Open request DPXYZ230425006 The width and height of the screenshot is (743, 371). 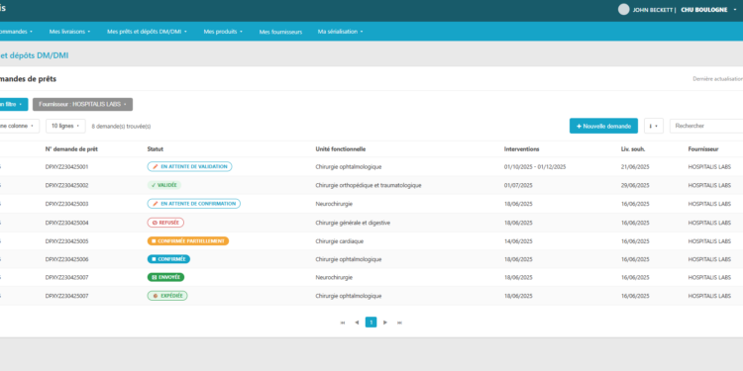tap(66, 259)
